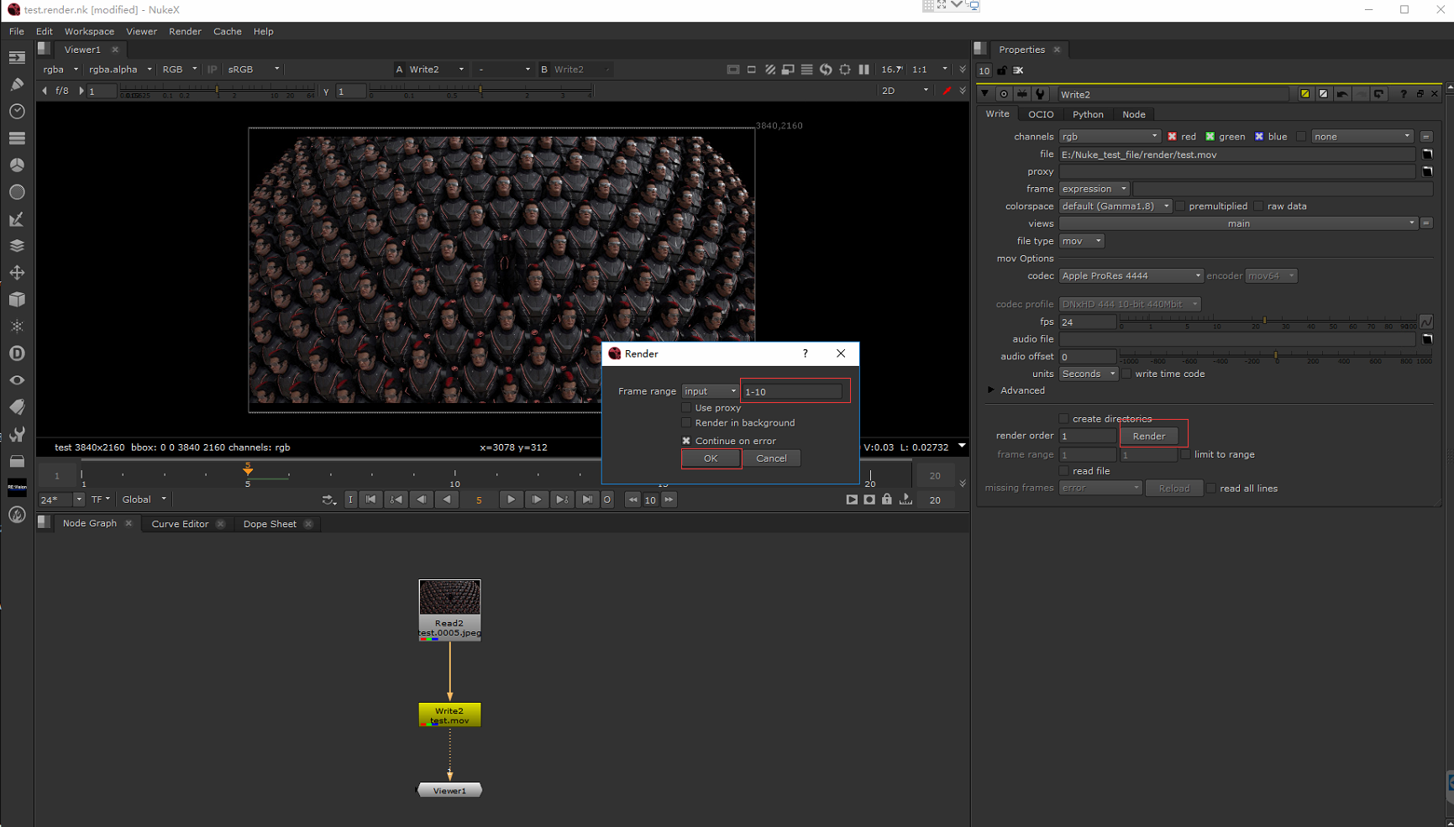Click OK in Render dialog
The image size is (1454, 827).
[x=711, y=458]
